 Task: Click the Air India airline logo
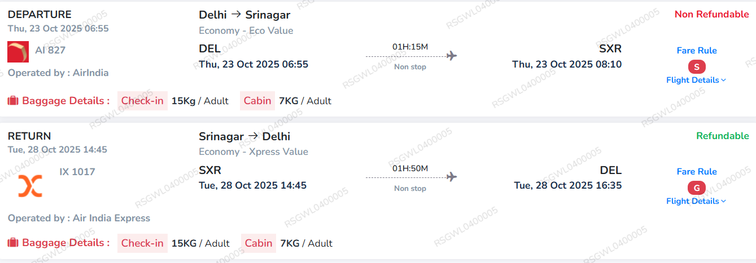(19, 52)
